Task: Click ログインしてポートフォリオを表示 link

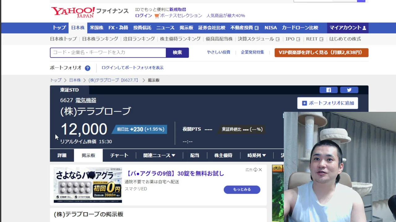Action: click(132, 68)
